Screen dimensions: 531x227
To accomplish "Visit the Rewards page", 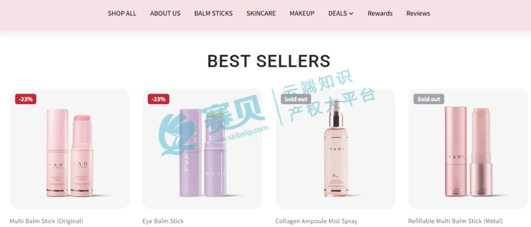I will click(x=380, y=14).
